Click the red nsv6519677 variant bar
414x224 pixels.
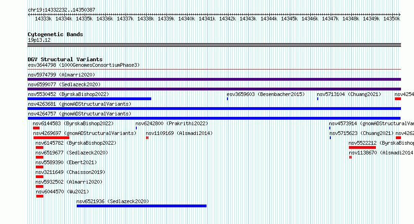point(40,157)
